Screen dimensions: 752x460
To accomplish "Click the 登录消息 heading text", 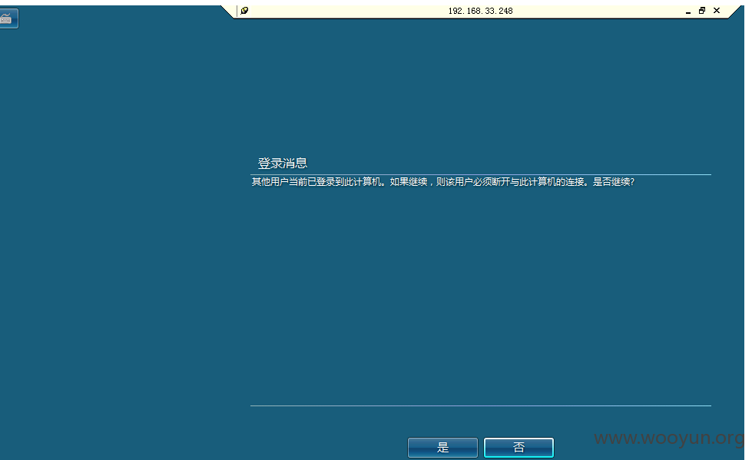I will (283, 163).
